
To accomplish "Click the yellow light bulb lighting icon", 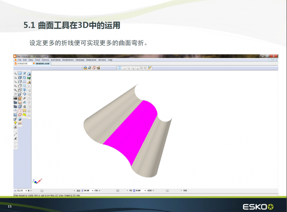I will pyautogui.click(x=16, y=123).
